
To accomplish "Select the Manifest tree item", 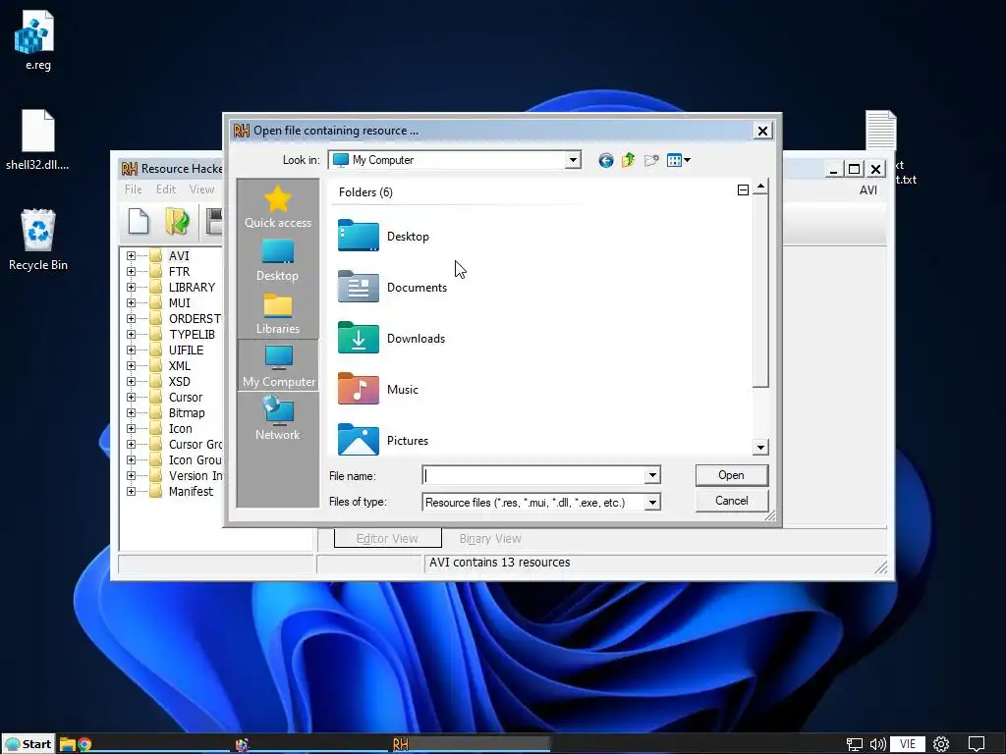I will tap(191, 491).
